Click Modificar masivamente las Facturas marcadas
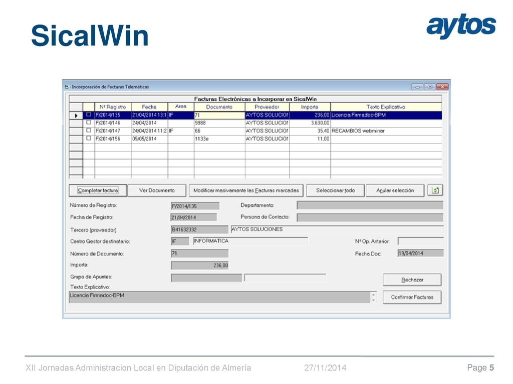Viewport: 513px width, 384px height. tap(246, 190)
